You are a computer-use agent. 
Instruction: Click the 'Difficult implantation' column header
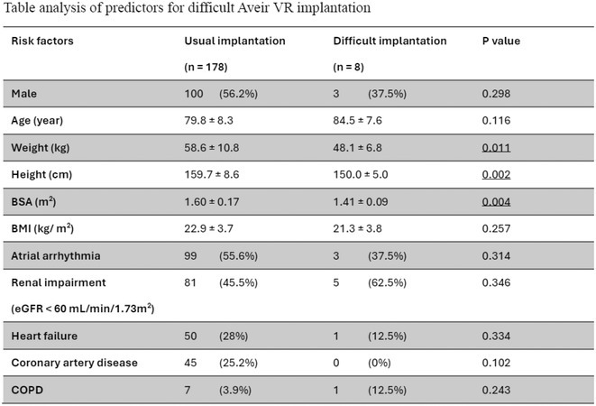click(390, 41)
